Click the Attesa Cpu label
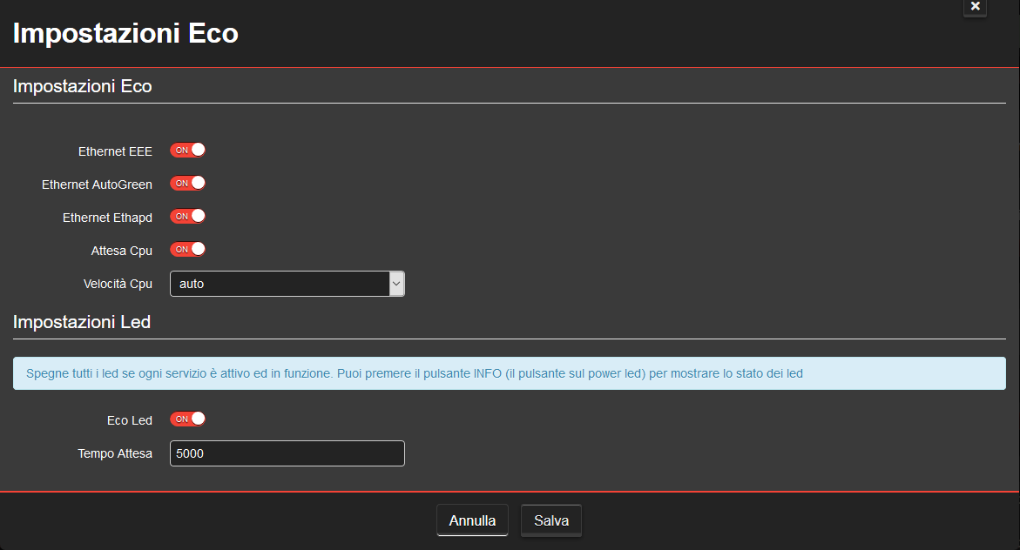Screen dimensions: 1020x550 tap(121, 250)
